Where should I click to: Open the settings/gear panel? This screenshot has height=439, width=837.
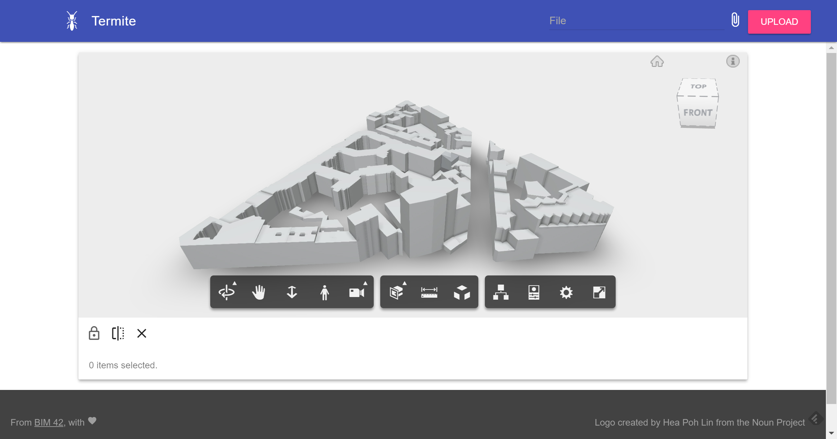(566, 291)
